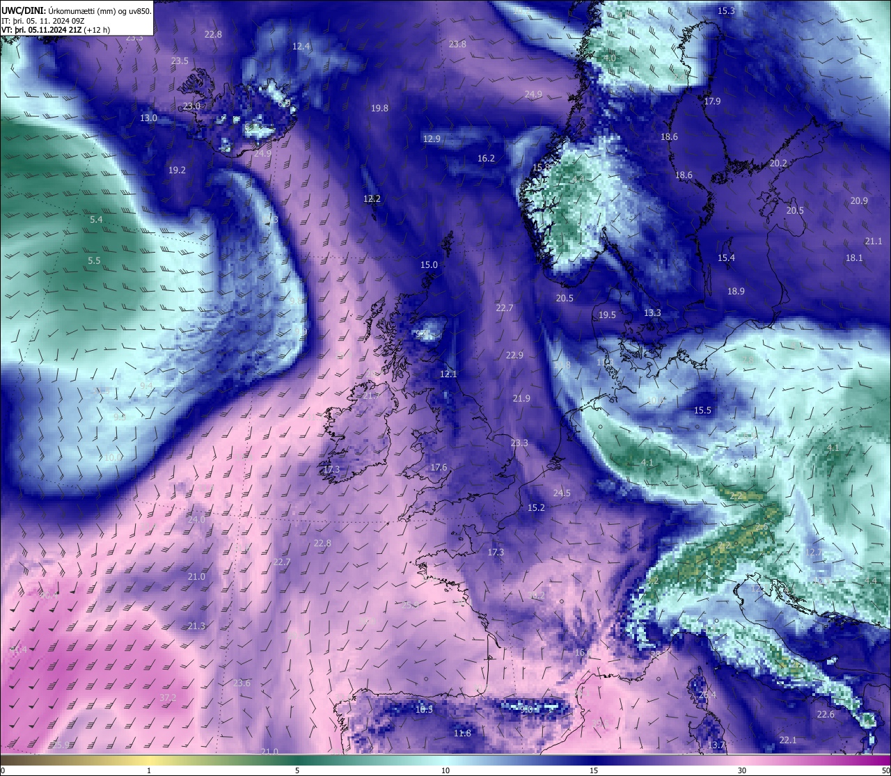Click the 23.6 value in the Atlantic
The width and height of the screenshot is (891, 776).
pos(242,683)
